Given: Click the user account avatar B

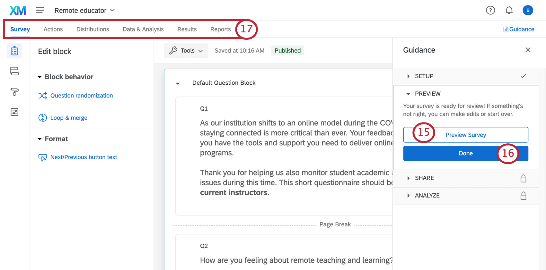Looking at the screenshot, I should point(528,11).
